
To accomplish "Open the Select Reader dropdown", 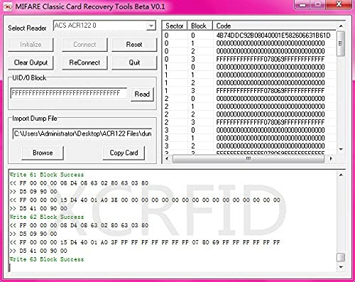I will pos(151,26).
